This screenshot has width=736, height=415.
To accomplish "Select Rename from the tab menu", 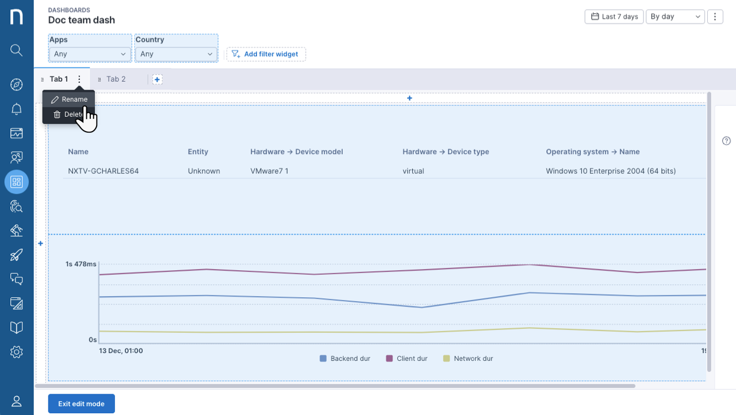I will tap(69, 99).
